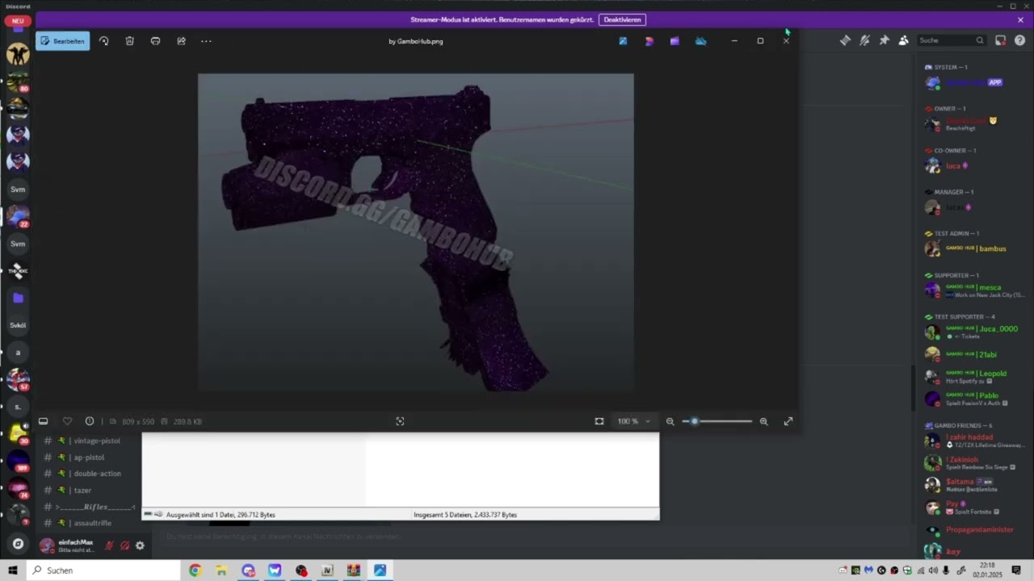Toggle the Discord member list

(903, 40)
